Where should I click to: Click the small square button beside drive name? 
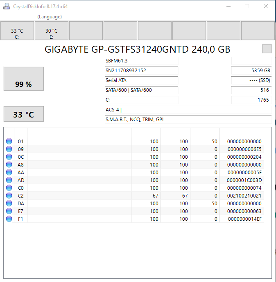click(x=267, y=49)
